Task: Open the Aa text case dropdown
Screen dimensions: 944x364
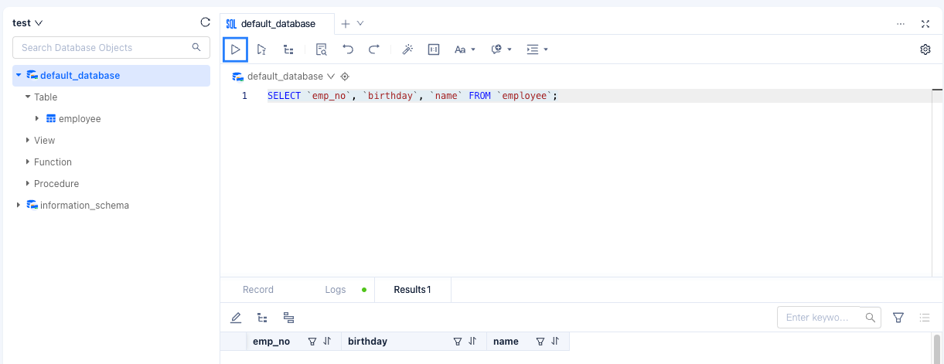Action: pos(465,49)
